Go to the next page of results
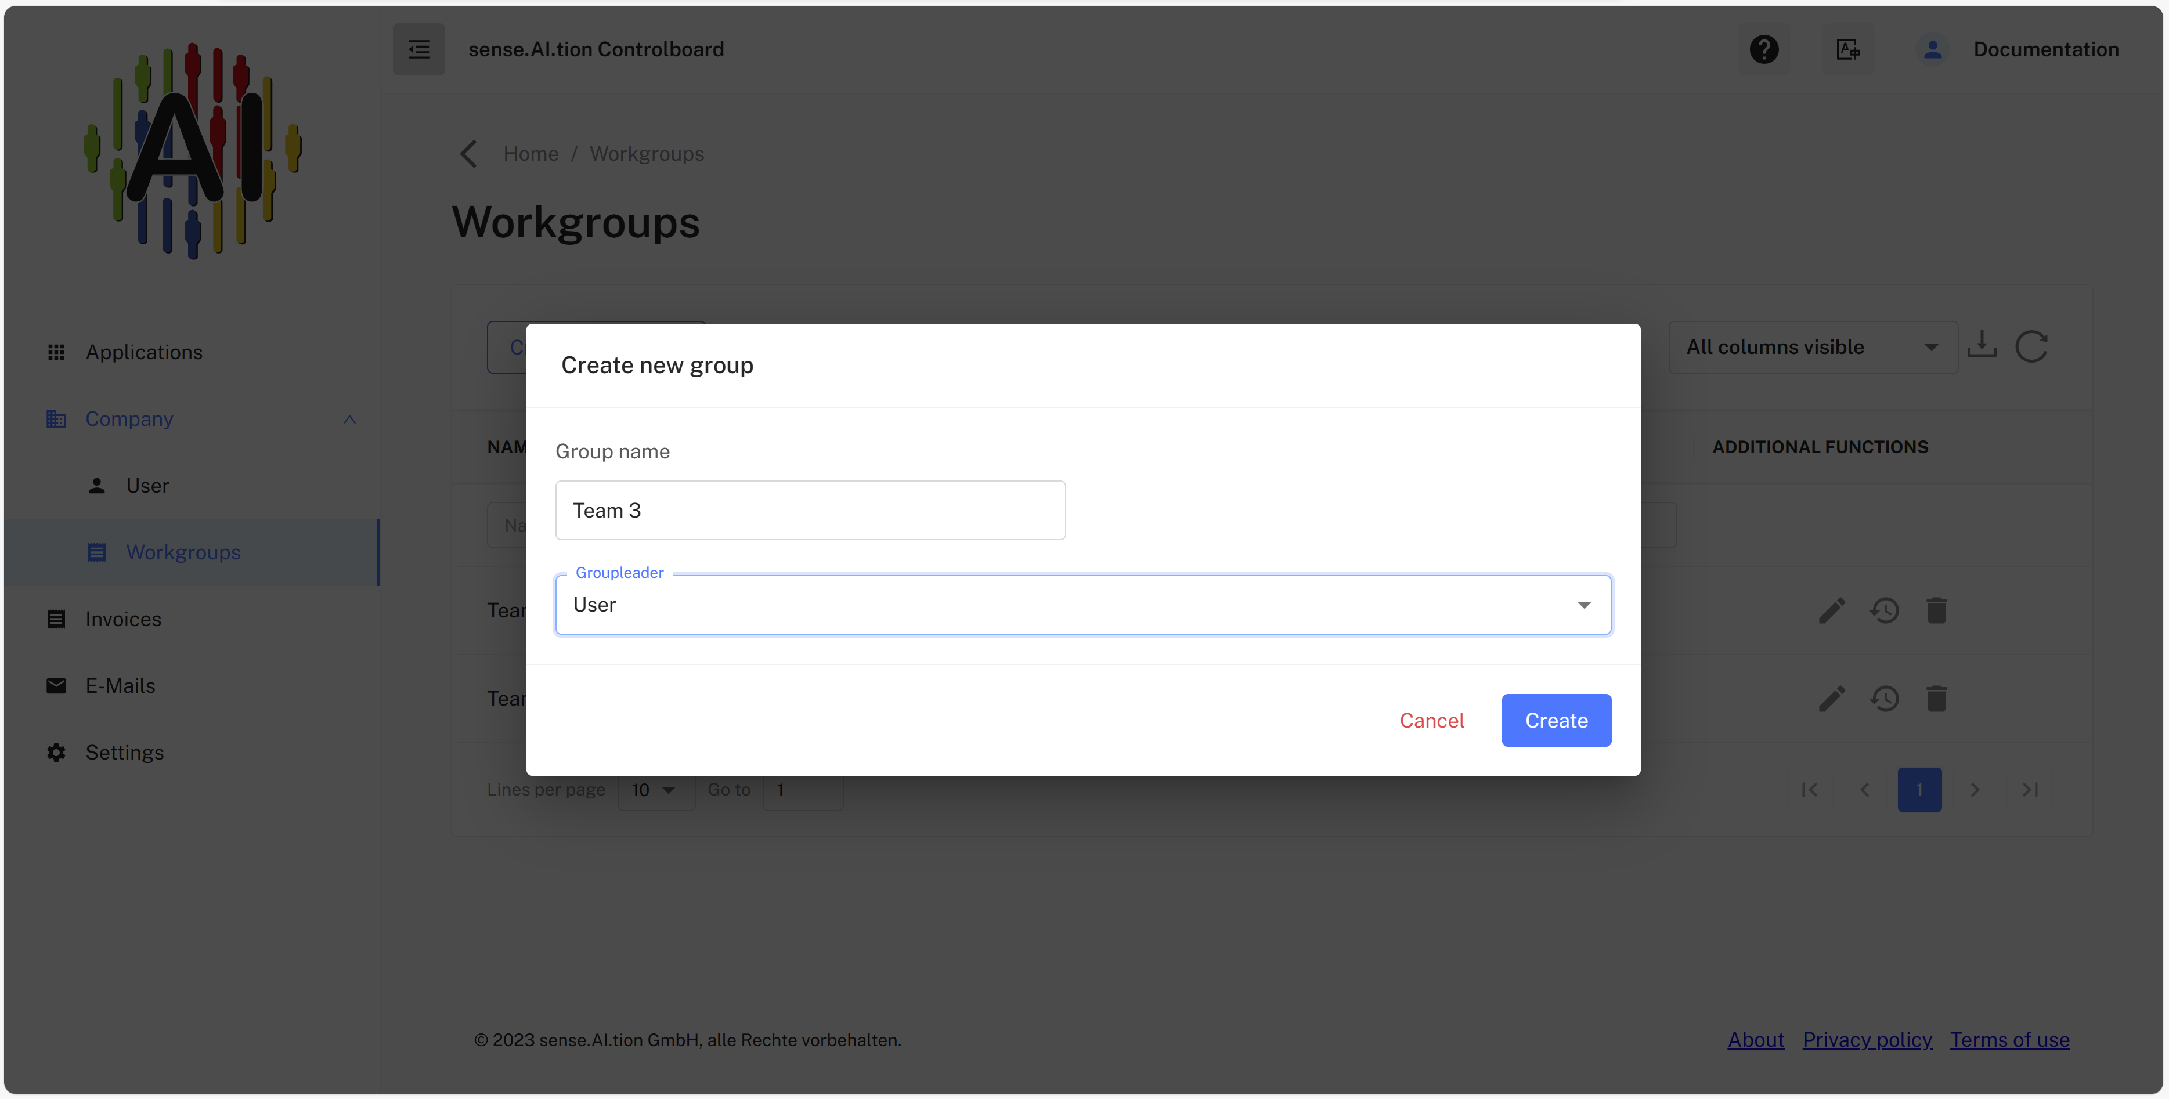 pyautogui.click(x=1975, y=789)
